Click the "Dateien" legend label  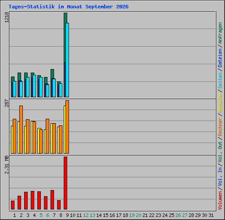click(220, 58)
